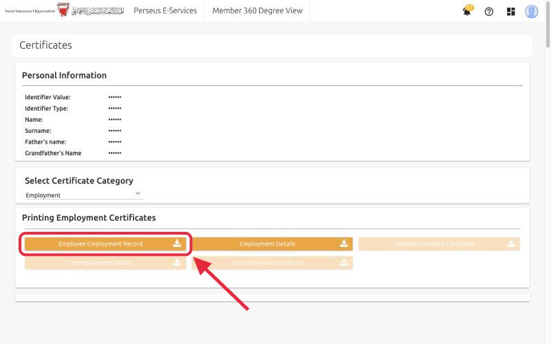Click the Identifier Type label
551x344 pixels.
(46, 108)
